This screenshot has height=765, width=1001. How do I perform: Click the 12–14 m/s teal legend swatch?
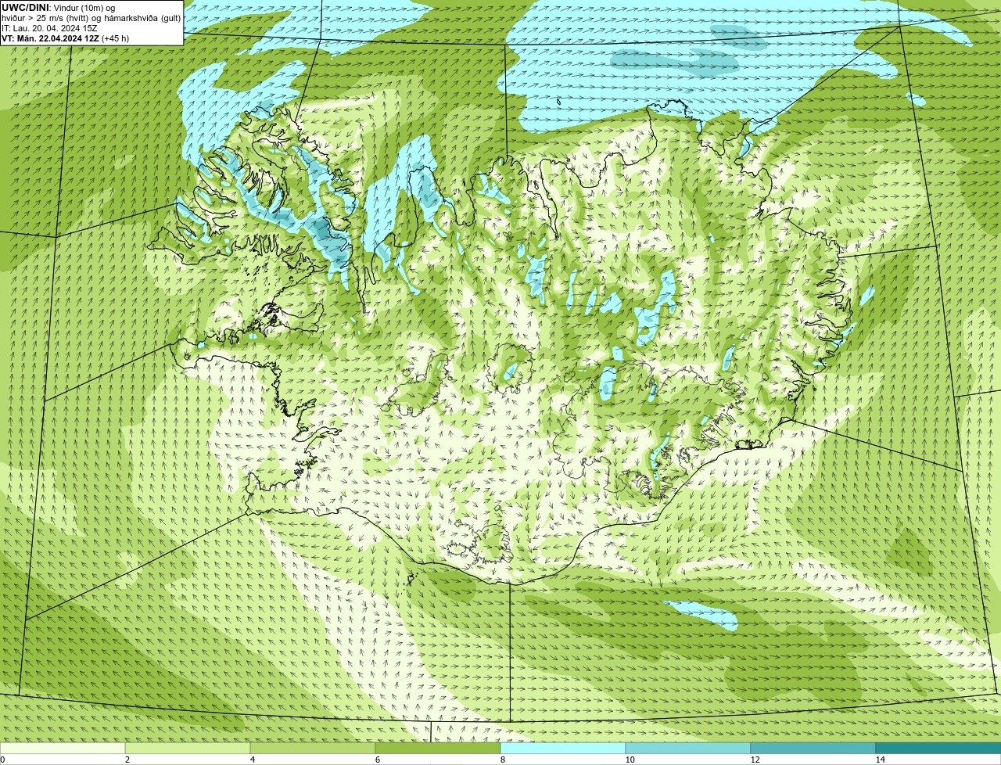pos(813,748)
